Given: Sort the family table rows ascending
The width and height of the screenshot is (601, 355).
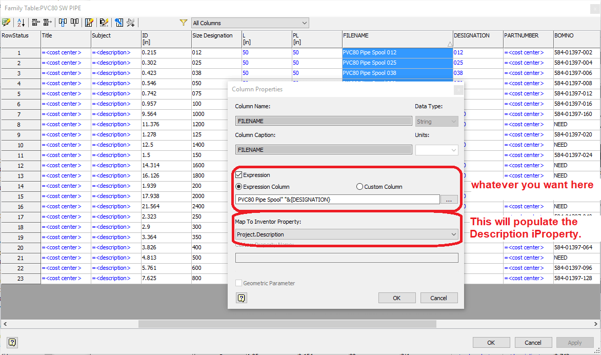Looking at the screenshot, I should pos(22,23).
